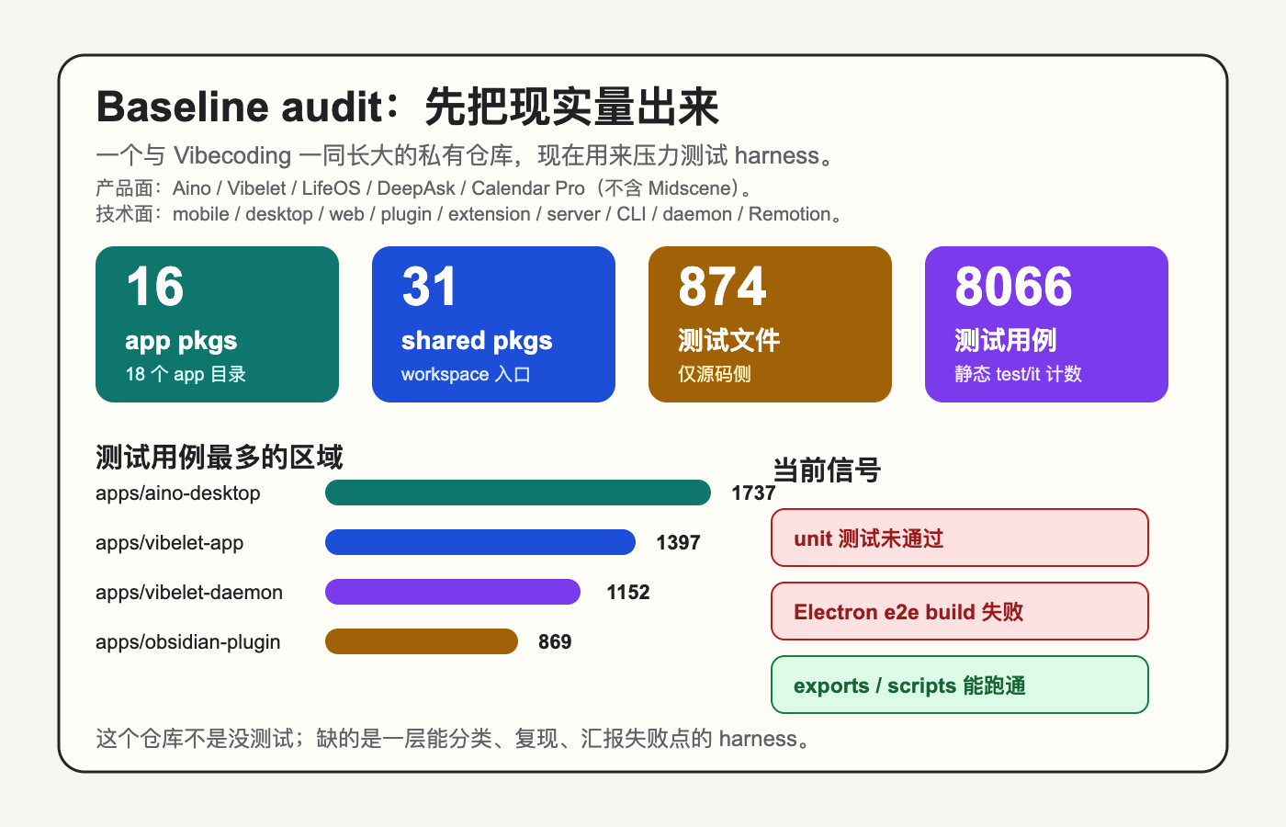Click the '18 个 app 目录' caption

tap(186, 374)
